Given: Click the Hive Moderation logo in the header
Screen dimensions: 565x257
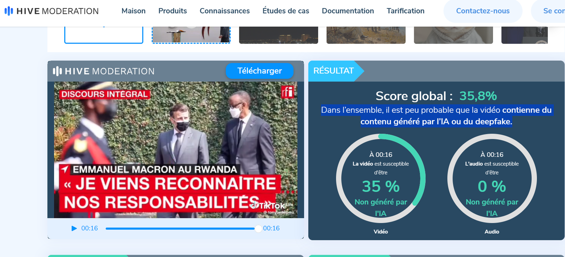Looking at the screenshot, I should [52, 11].
